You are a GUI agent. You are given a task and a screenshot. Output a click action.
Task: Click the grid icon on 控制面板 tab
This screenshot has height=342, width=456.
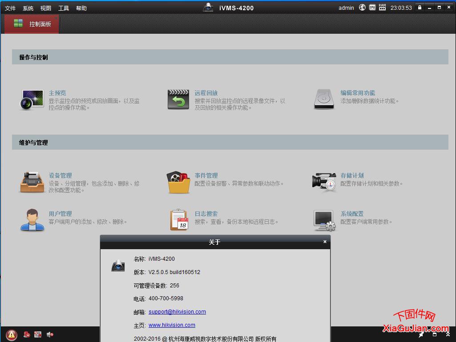point(18,23)
